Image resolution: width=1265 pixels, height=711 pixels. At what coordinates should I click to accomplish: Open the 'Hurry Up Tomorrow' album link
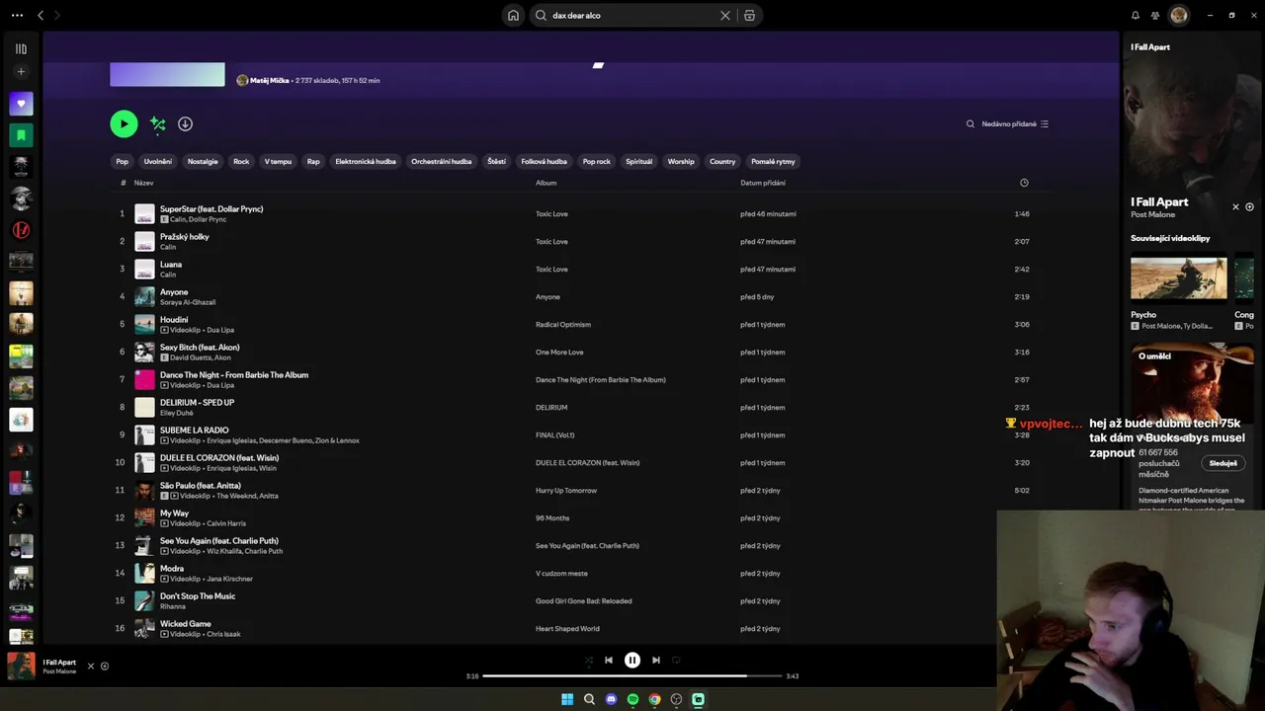coord(566,491)
